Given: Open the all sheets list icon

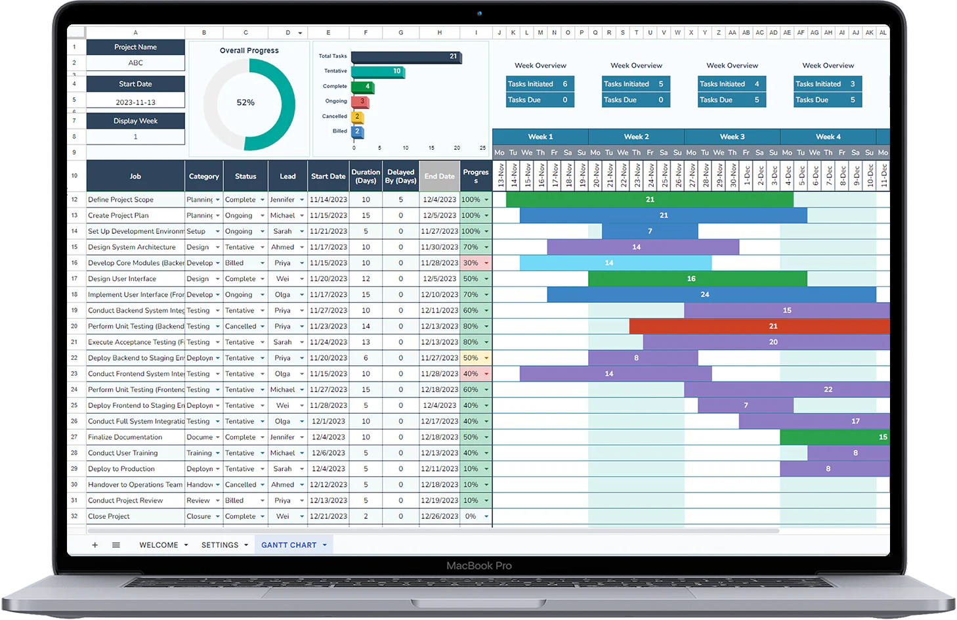Looking at the screenshot, I should [116, 545].
